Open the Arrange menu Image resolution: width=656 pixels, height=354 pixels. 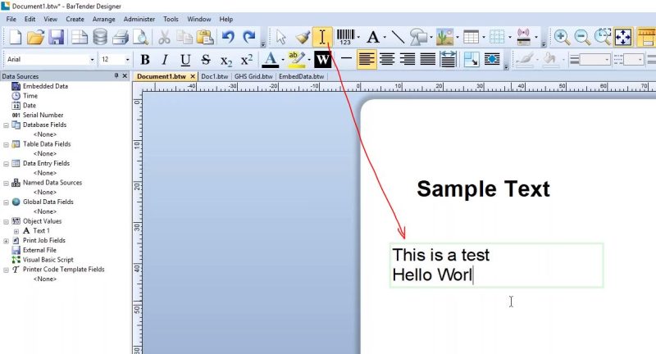point(104,19)
